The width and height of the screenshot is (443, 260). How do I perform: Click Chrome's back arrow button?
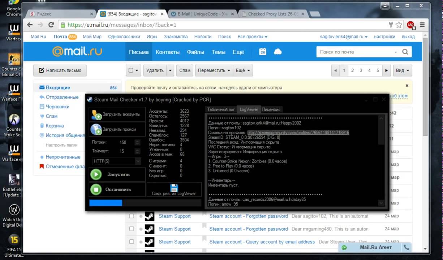(x=30, y=25)
